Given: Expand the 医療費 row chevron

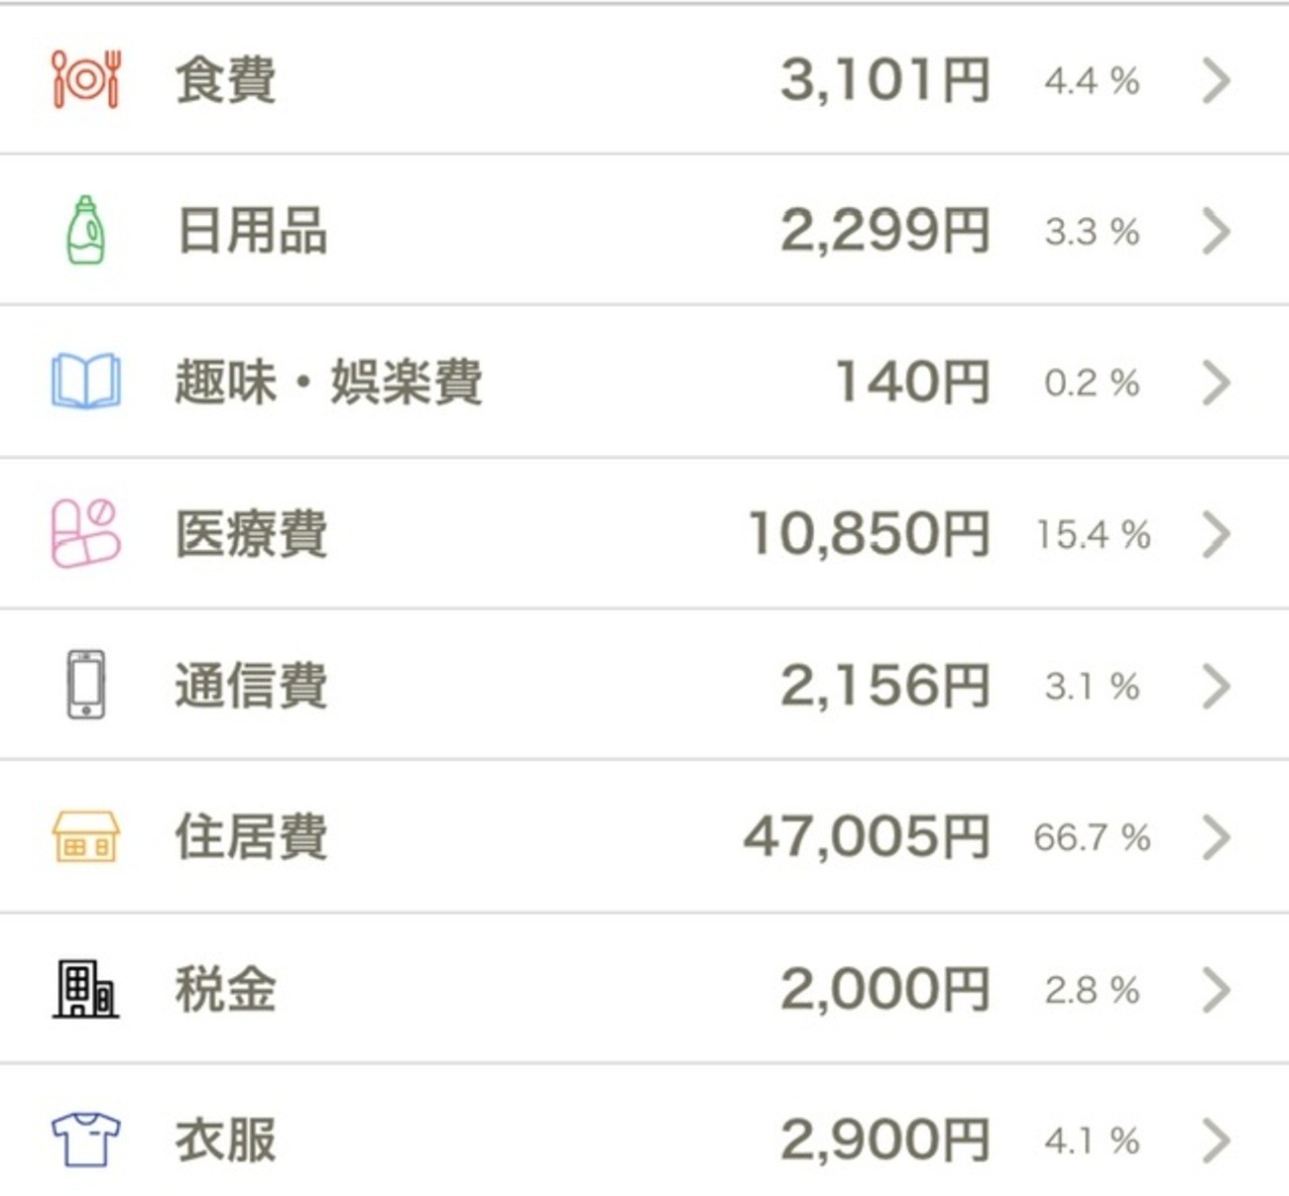Looking at the screenshot, I should pos(1216,535).
